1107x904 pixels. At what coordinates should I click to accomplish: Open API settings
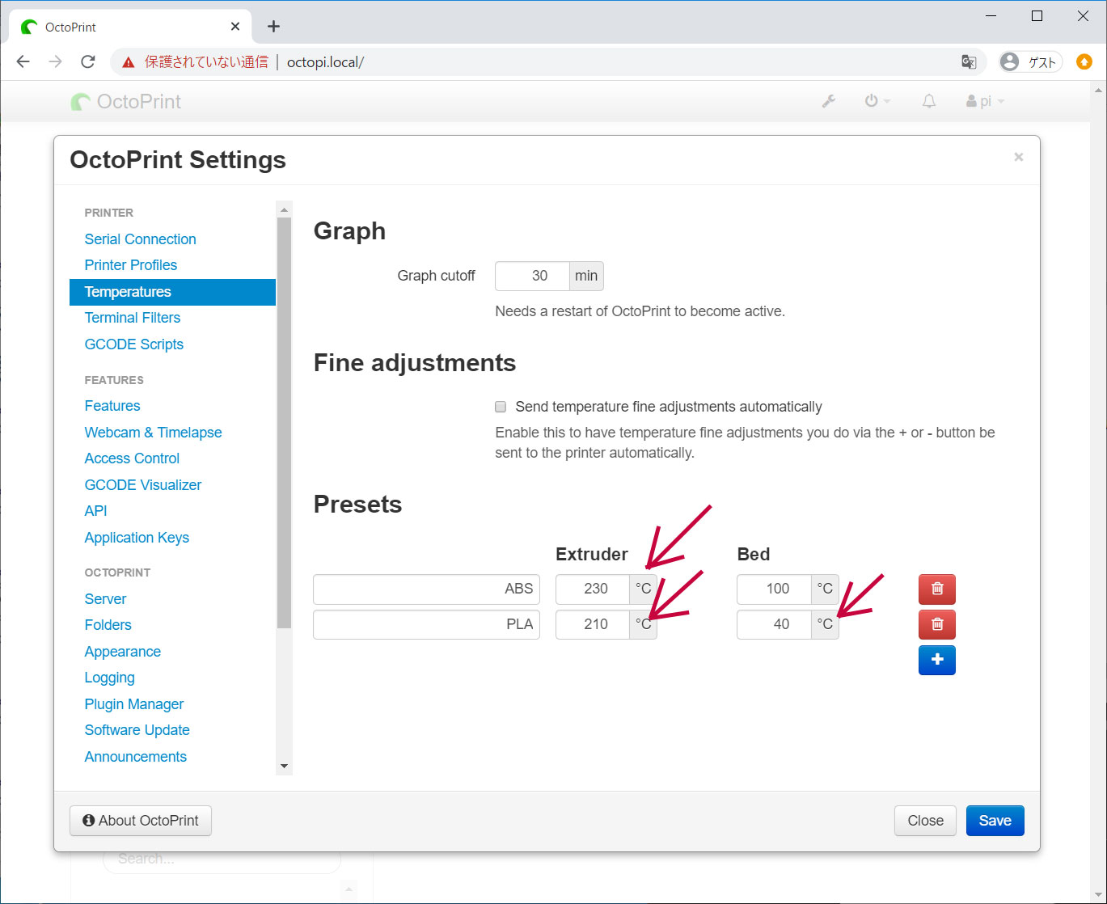pyautogui.click(x=95, y=511)
